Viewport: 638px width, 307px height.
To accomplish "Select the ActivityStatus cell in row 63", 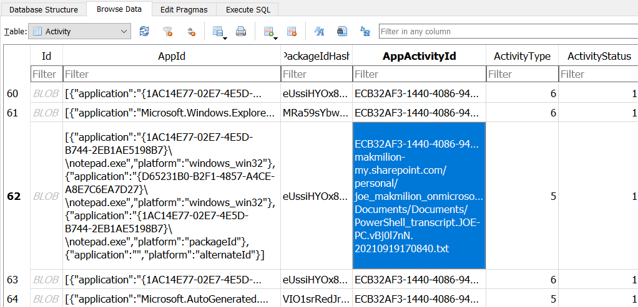I will [x=598, y=280].
